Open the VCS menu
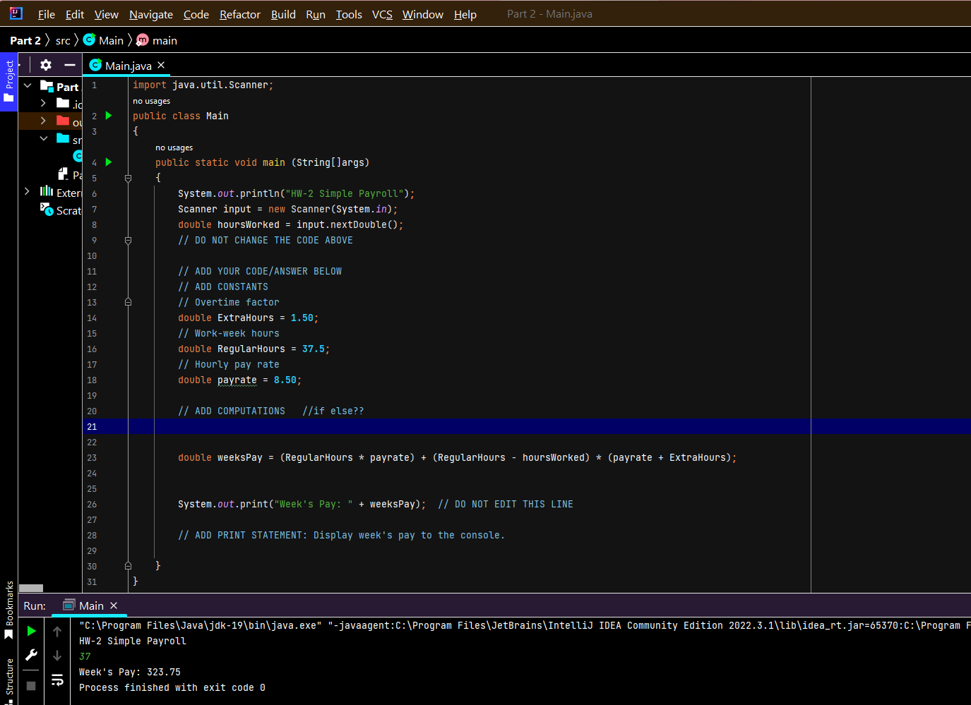Image resolution: width=971 pixels, height=705 pixels. (x=382, y=14)
